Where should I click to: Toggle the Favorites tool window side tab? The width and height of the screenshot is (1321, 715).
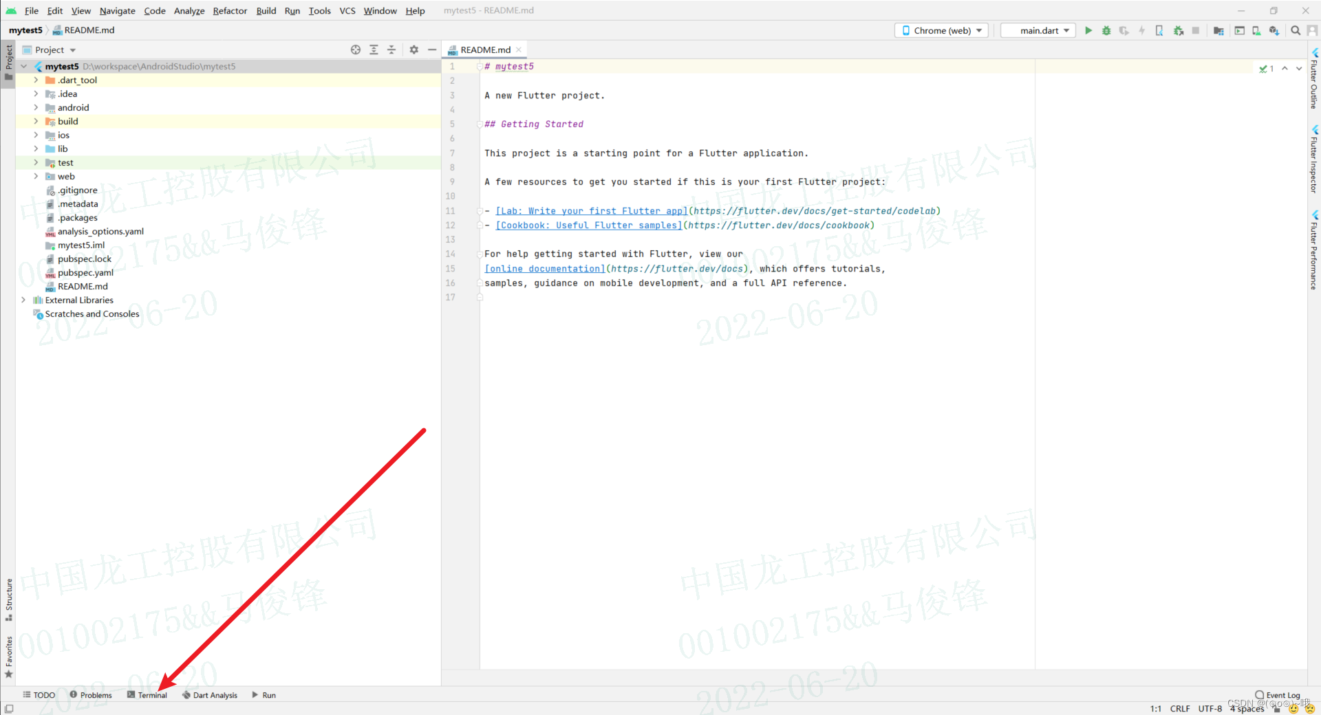8,657
